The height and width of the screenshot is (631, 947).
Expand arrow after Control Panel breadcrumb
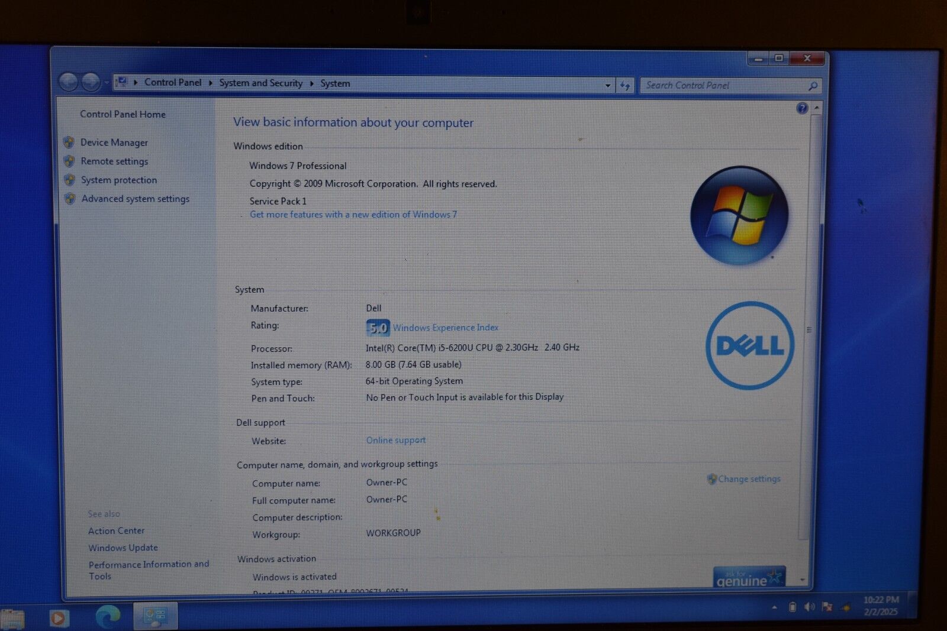[210, 83]
